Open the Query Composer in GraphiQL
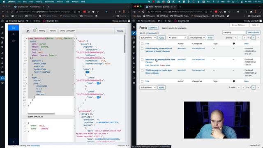The image size is (263, 148). (x=67, y=31)
